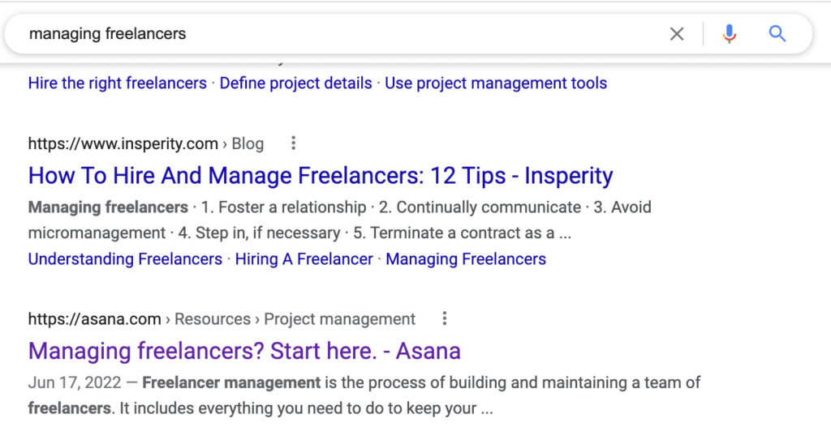The height and width of the screenshot is (444, 831).
Task: Click the blue magnifying glass search icon
Action: (777, 34)
